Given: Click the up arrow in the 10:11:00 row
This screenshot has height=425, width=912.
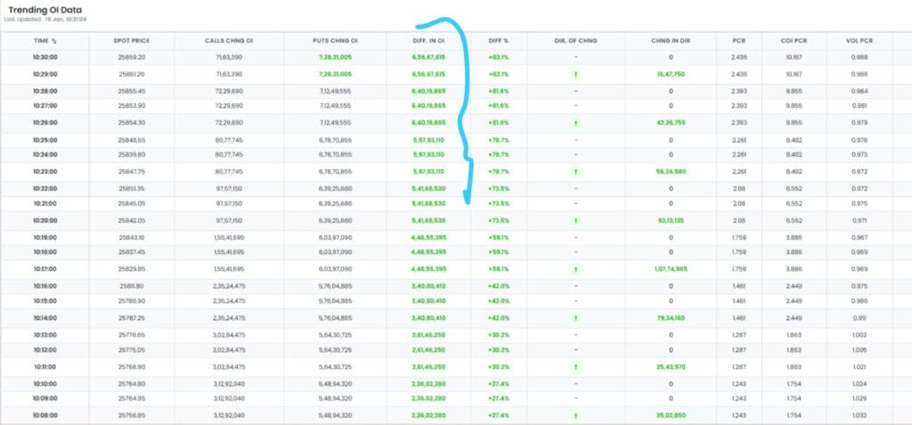Looking at the screenshot, I should [576, 365].
